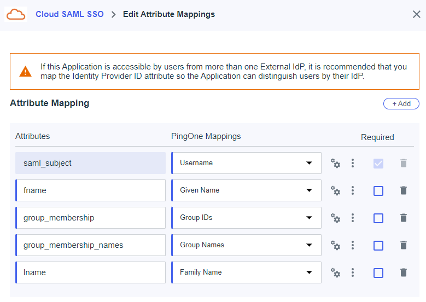Image resolution: width=426 pixels, height=302 pixels.
Task: Open three-dot menu for group_membership row
Action: tap(353, 218)
